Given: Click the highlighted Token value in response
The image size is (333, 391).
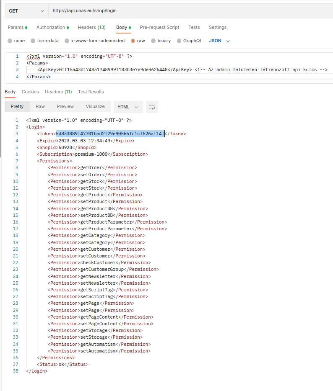Looking at the screenshot, I should [110, 134].
